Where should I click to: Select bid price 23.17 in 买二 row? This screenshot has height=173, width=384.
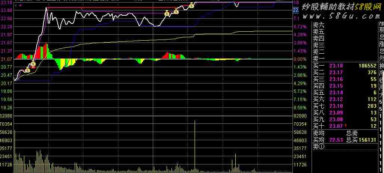pos(336,72)
